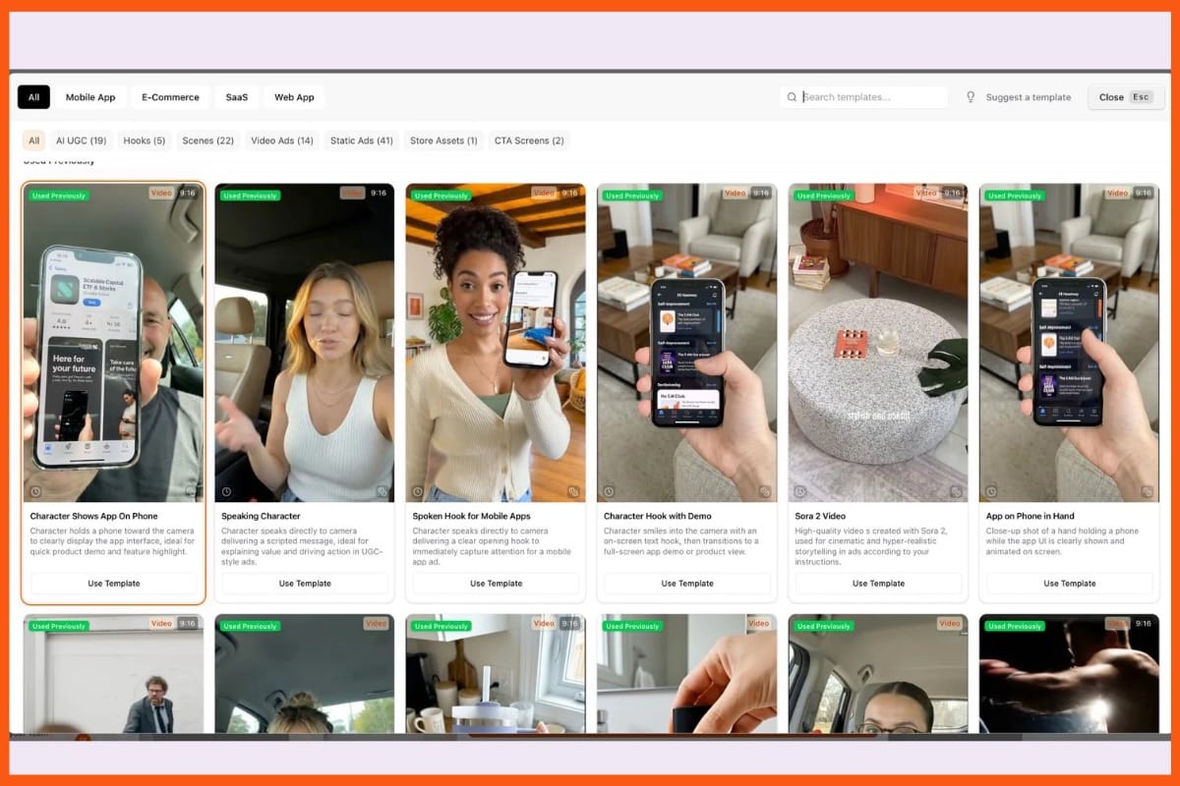The height and width of the screenshot is (786, 1180).
Task: Click the Spoken Hook for Mobile Apps title
Action: click(472, 516)
